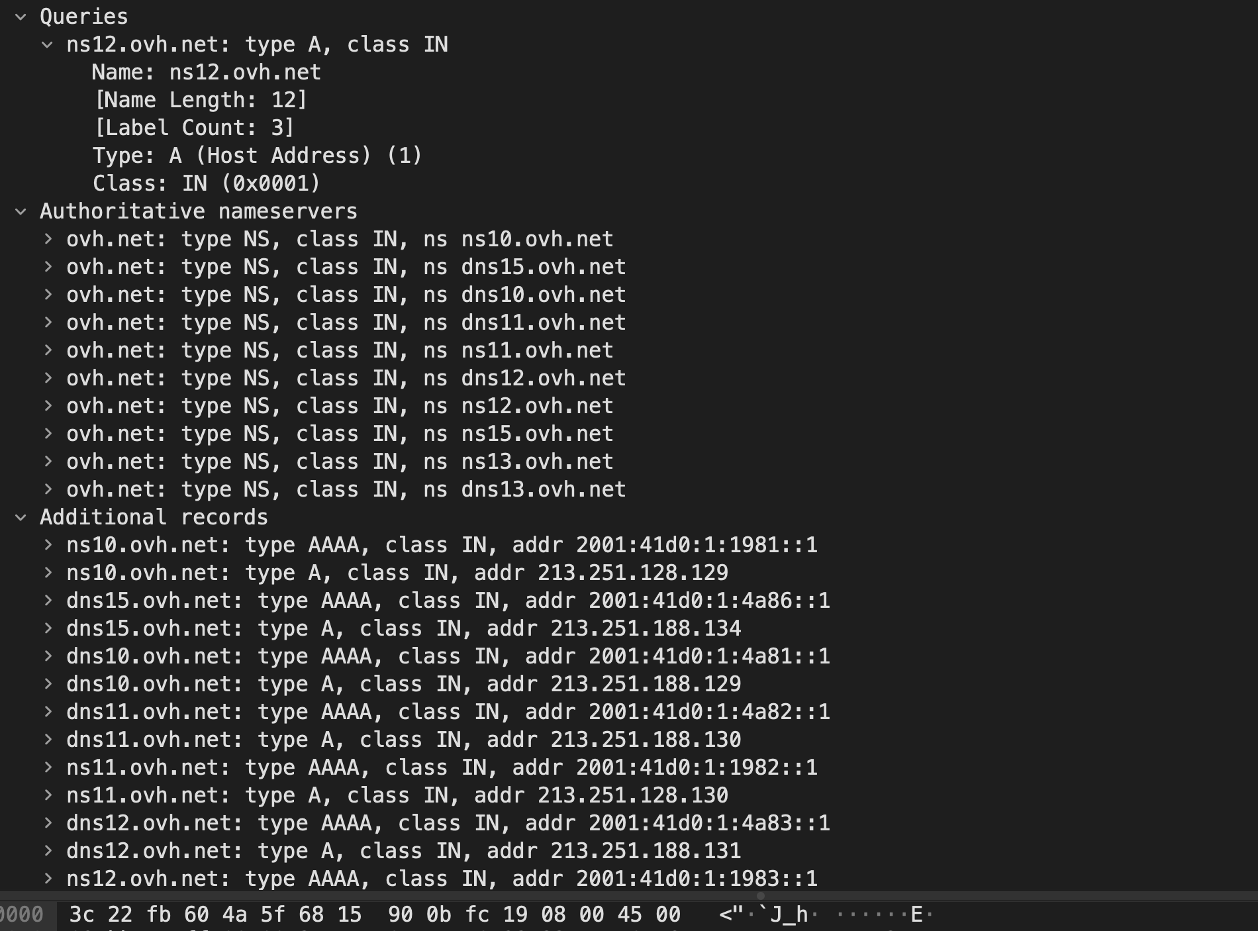Expand ns10.ovh.net AAAA additional record

click(x=48, y=545)
